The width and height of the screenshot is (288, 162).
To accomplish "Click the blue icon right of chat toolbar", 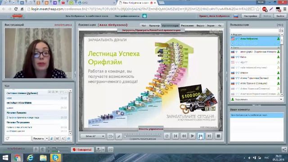I will pos(69,139).
